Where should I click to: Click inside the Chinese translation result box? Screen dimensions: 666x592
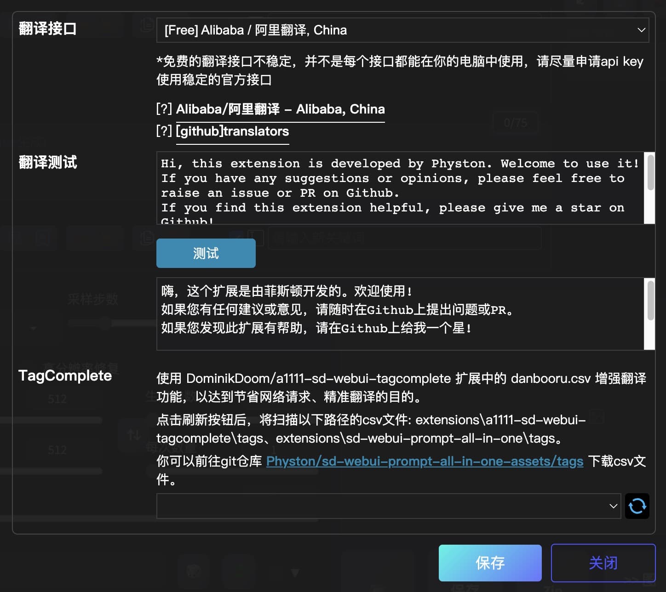pyautogui.click(x=399, y=313)
